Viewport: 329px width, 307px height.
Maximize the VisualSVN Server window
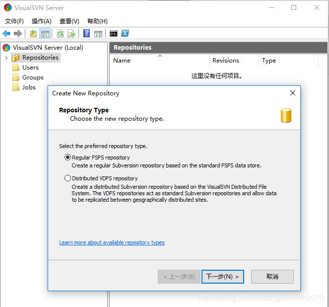(x=294, y=7)
